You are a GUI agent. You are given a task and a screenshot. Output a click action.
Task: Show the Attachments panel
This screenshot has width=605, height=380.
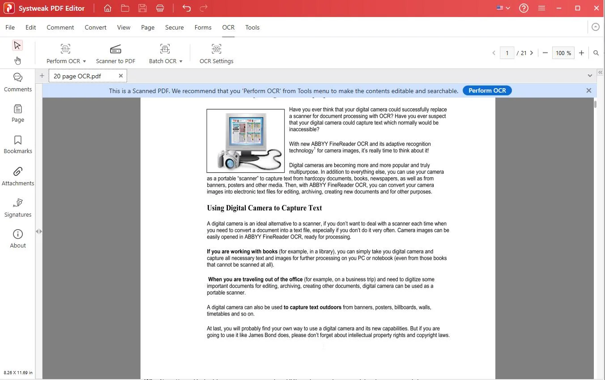[x=18, y=176]
